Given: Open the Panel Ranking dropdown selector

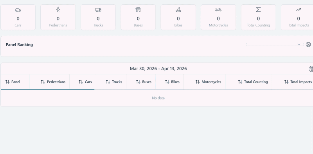Looking at the screenshot, I should click(x=275, y=44).
